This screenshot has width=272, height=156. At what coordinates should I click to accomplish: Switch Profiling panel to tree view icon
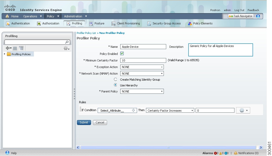pos(21,48)
